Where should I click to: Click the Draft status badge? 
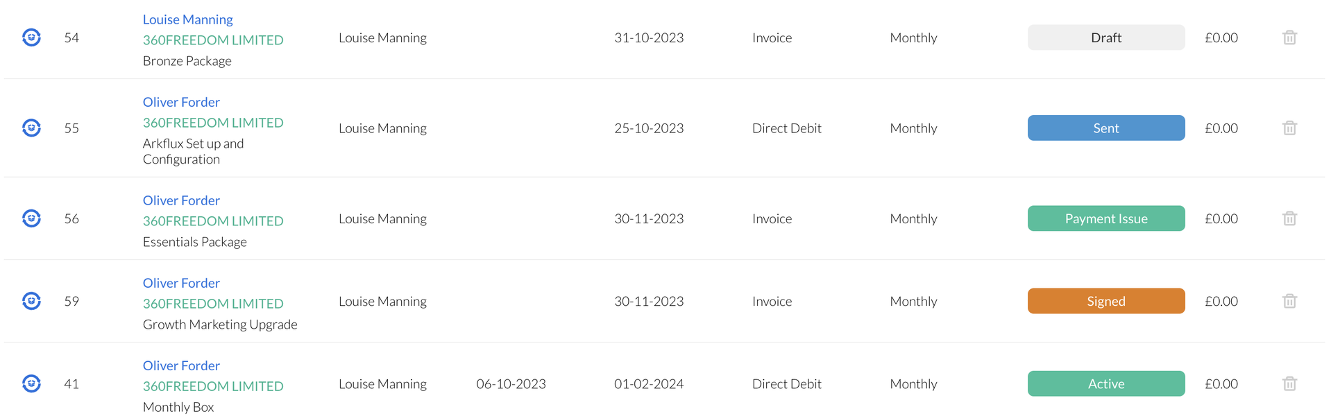click(1105, 37)
